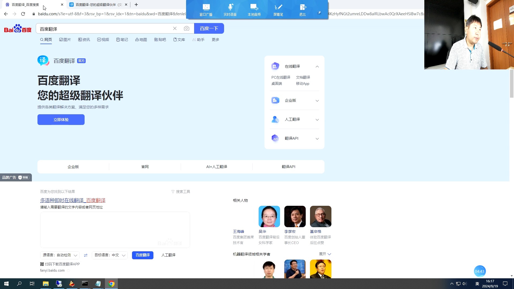The height and width of the screenshot is (289, 514).
Task: Switch to the 百度翻译-您的超级翻译伙伴 tab
Action: pos(99,5)
